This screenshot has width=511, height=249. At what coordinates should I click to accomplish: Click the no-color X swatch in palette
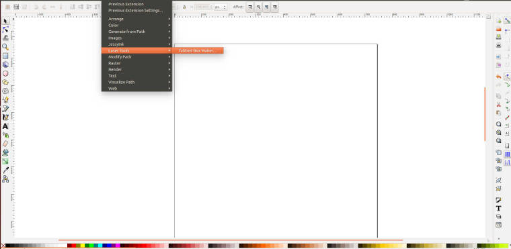[x=3, y=246]
